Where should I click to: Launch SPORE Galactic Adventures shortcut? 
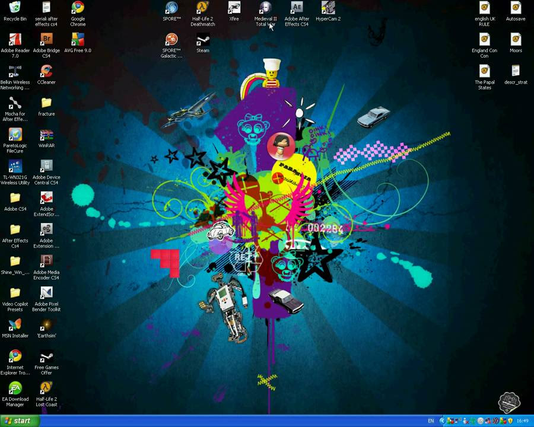(171, 40)
